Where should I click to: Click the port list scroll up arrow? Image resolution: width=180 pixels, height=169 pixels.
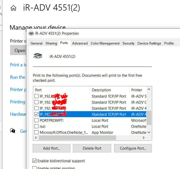point(149,89)
